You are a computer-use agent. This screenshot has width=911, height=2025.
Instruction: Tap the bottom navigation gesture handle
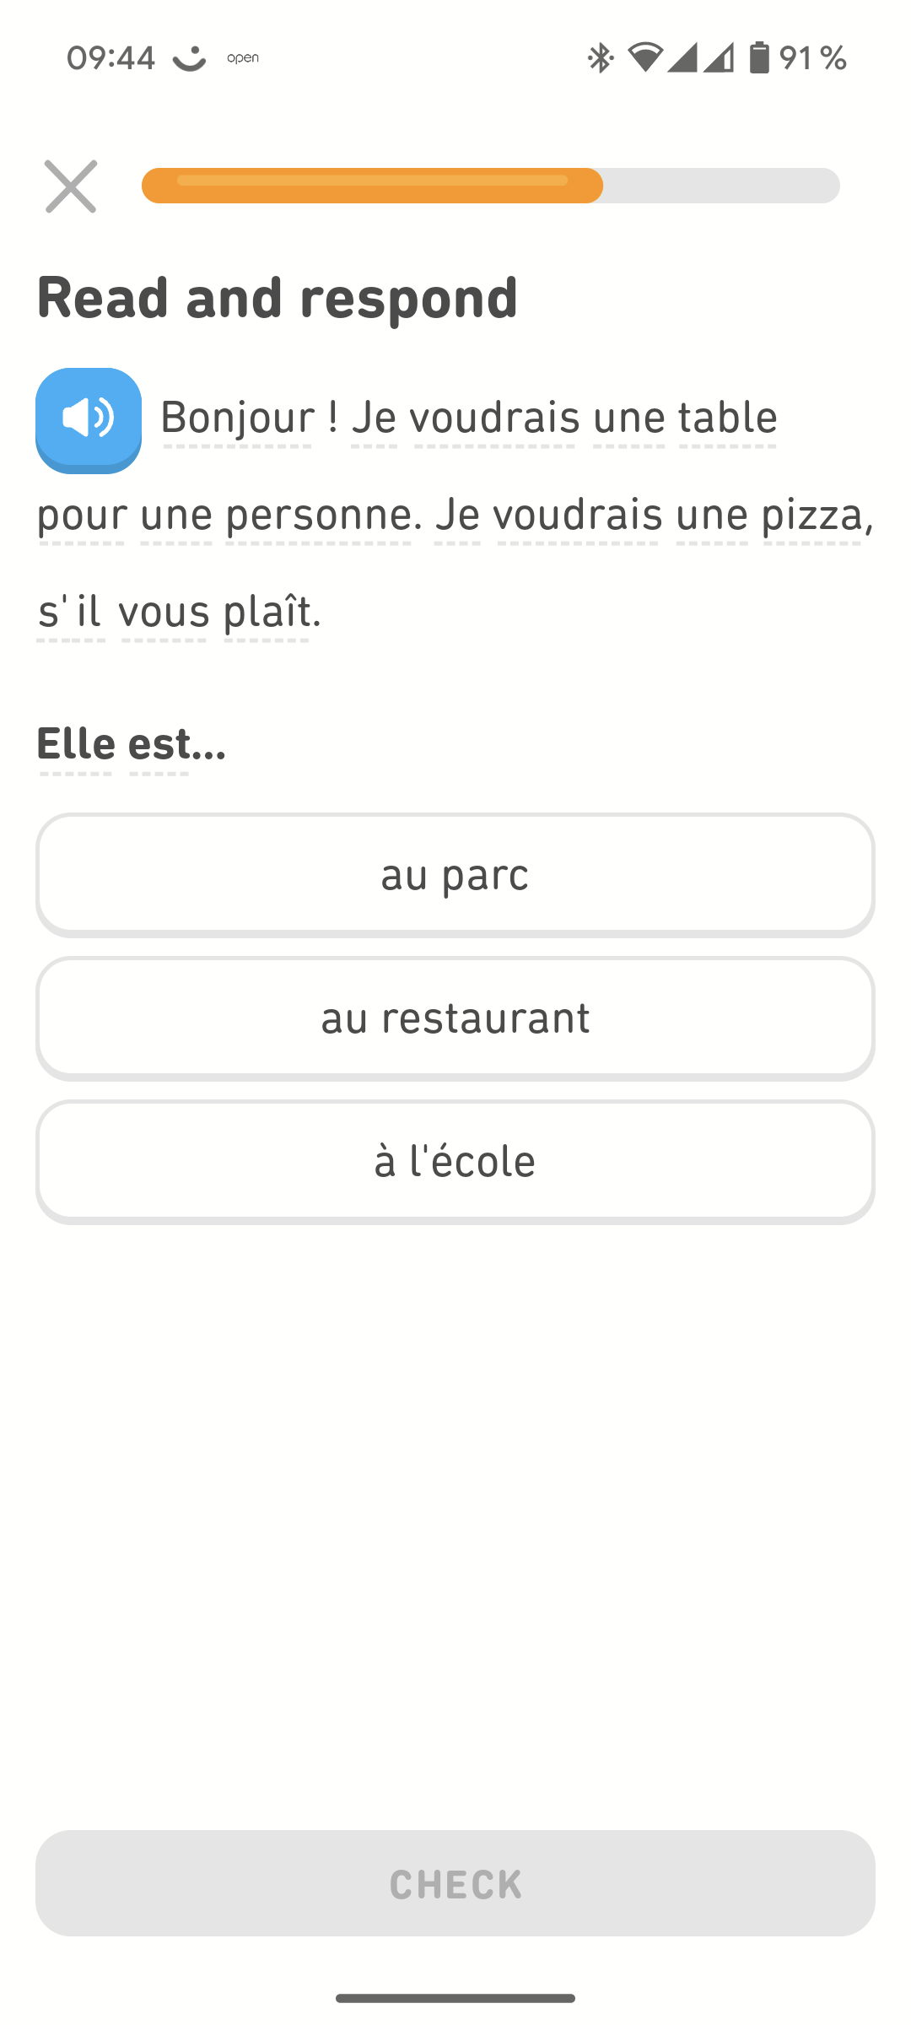[455, 1998]
